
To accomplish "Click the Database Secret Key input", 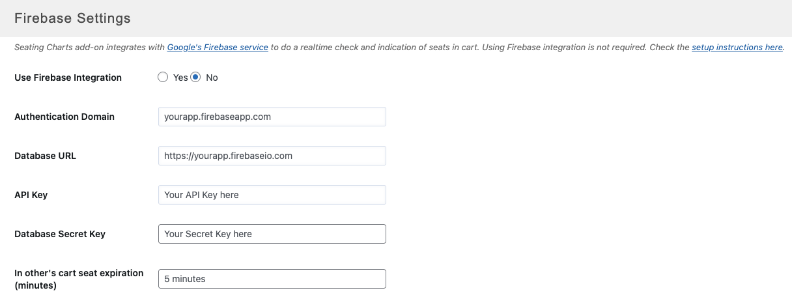I will pos(272,234).
